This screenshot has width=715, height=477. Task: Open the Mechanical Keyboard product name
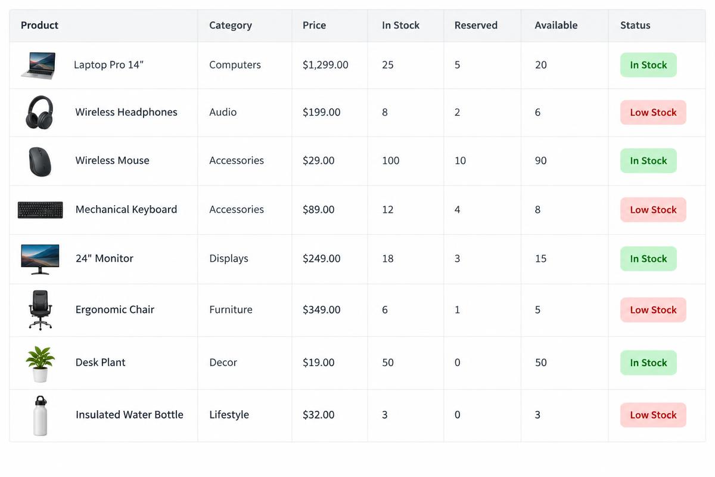pos(126,209)
